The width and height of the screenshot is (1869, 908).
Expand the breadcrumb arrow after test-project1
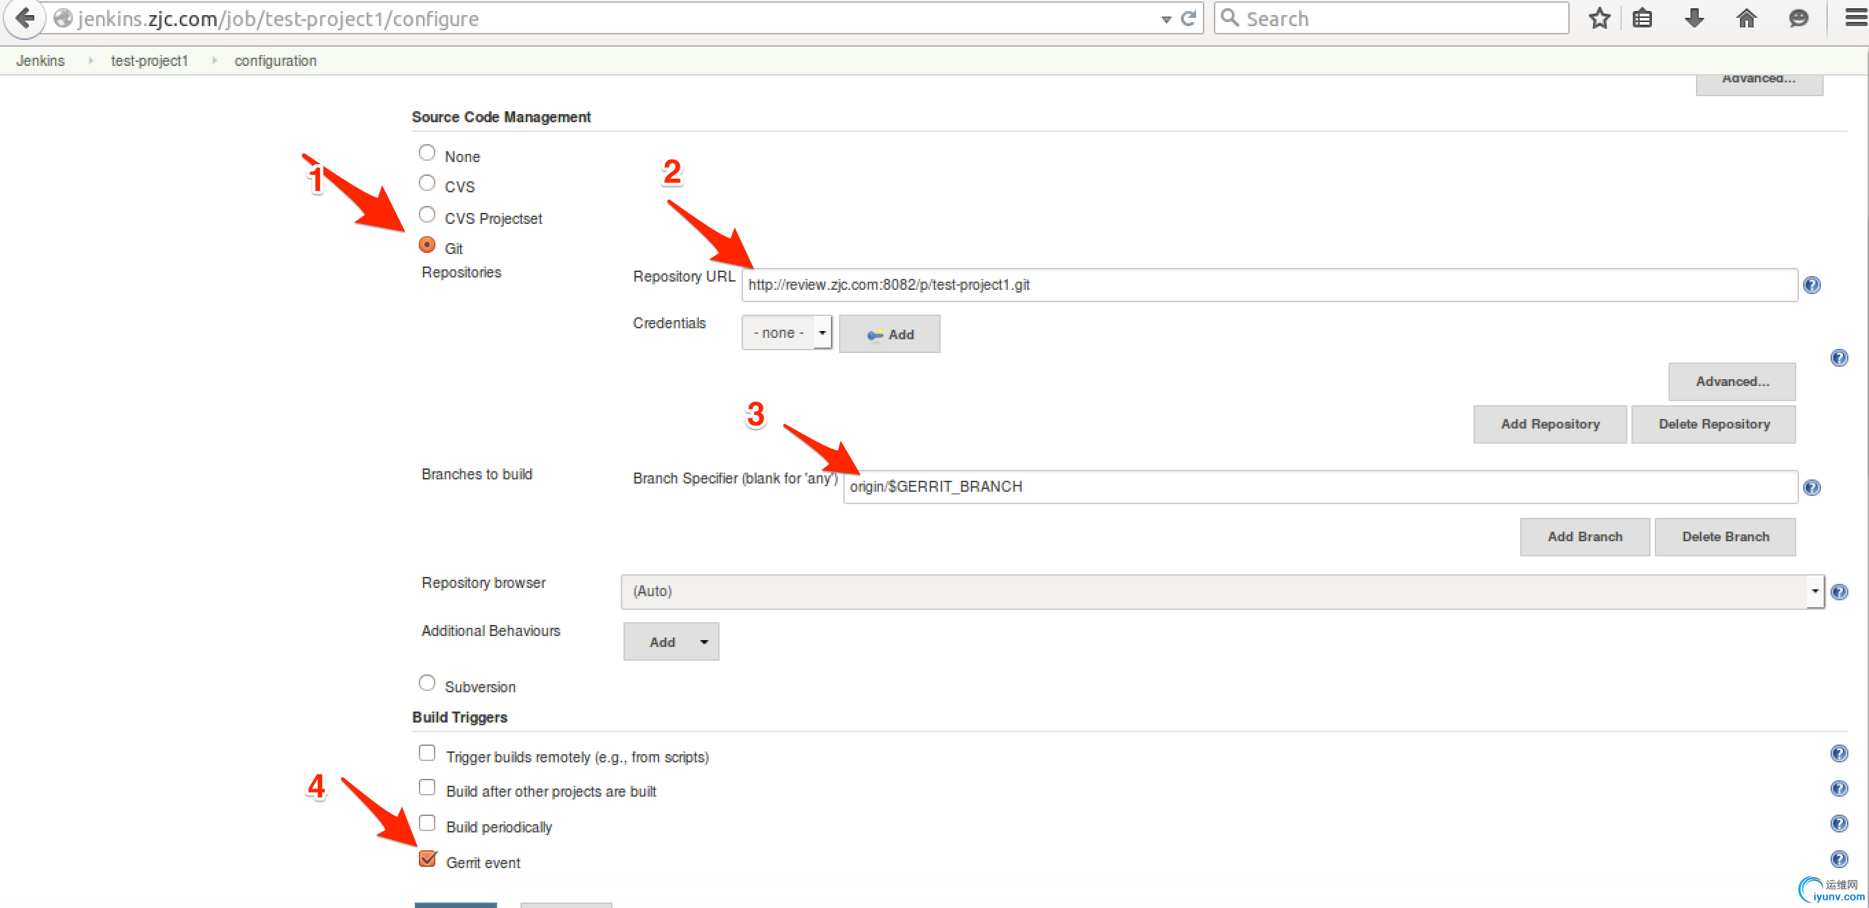pos(214,61)
